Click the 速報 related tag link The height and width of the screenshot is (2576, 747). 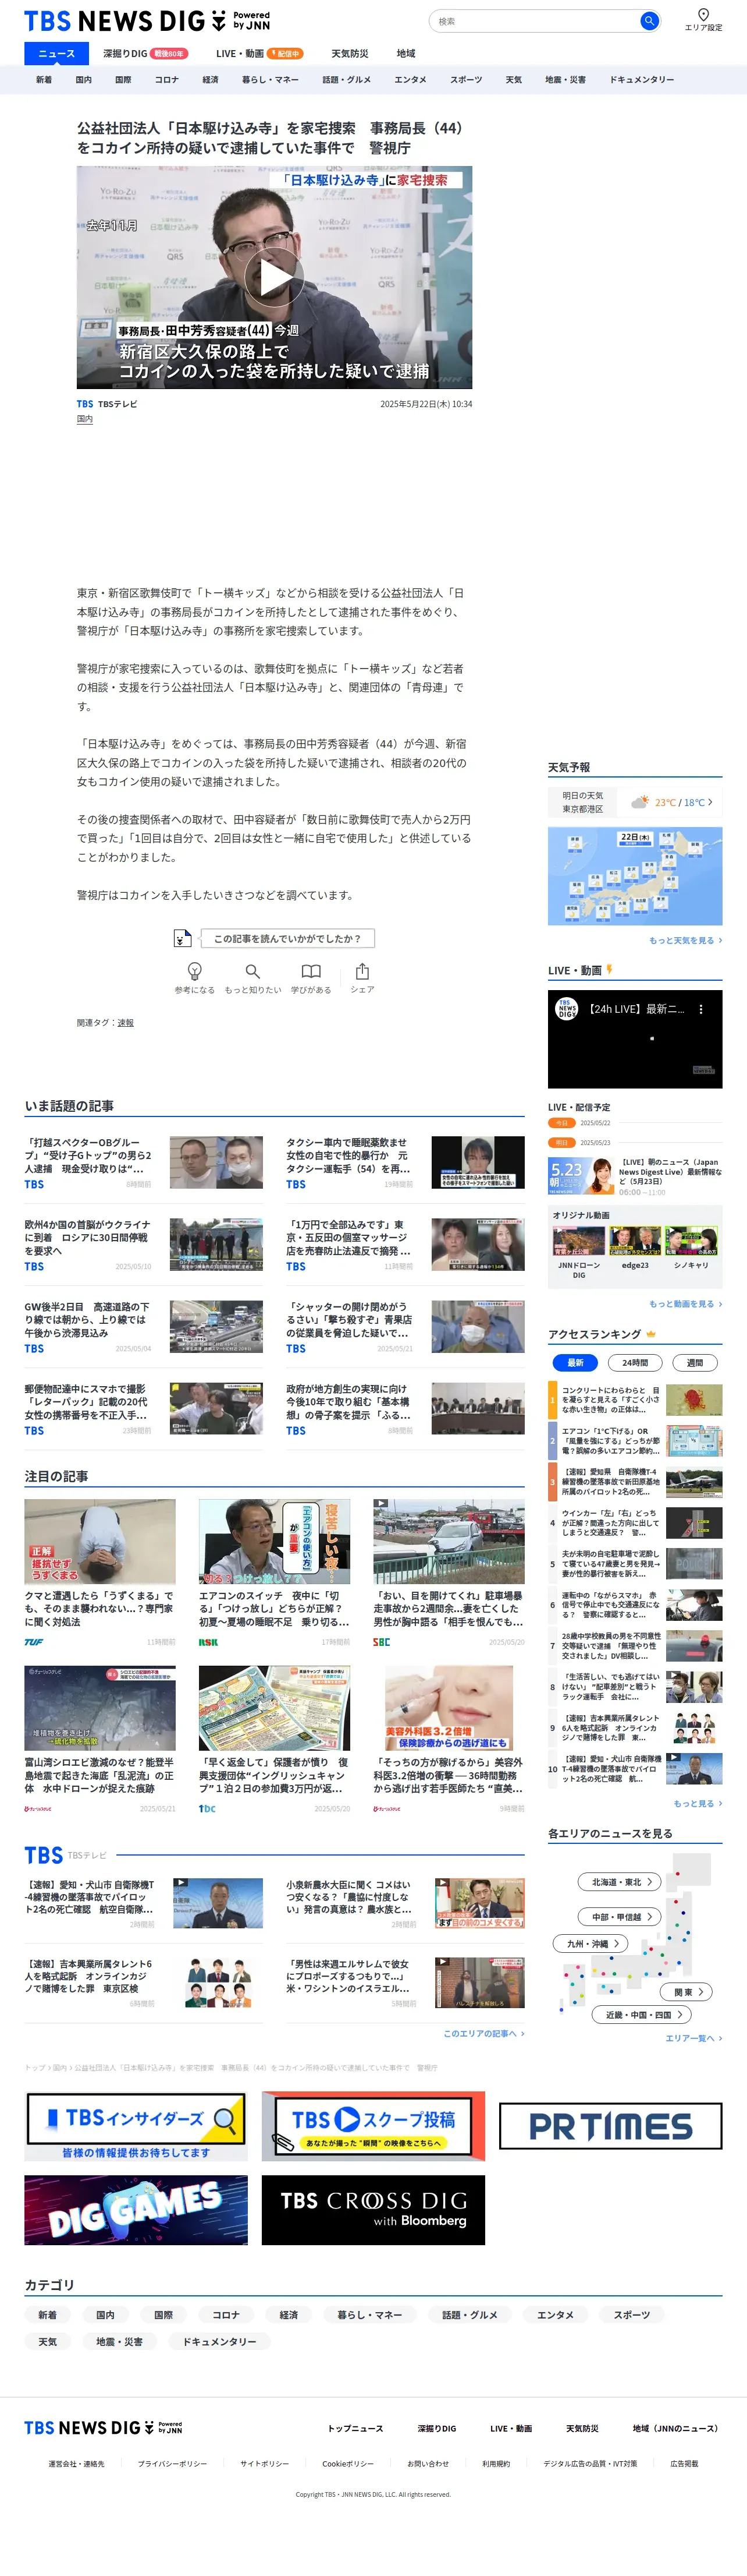click(125, 1022)
